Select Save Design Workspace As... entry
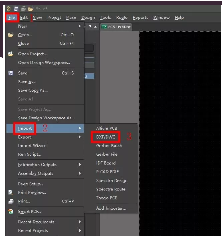222x236 pixels. point(45,118)
